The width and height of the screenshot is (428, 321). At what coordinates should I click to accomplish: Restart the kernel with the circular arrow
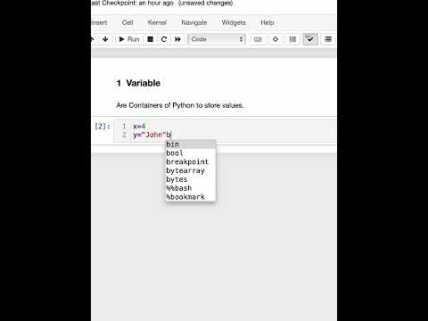coord(164,39)
